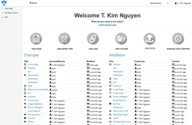Open Krups Manual in the Additions list
The width and height of the screenshot is (192, 125).
tap(119, 100)
